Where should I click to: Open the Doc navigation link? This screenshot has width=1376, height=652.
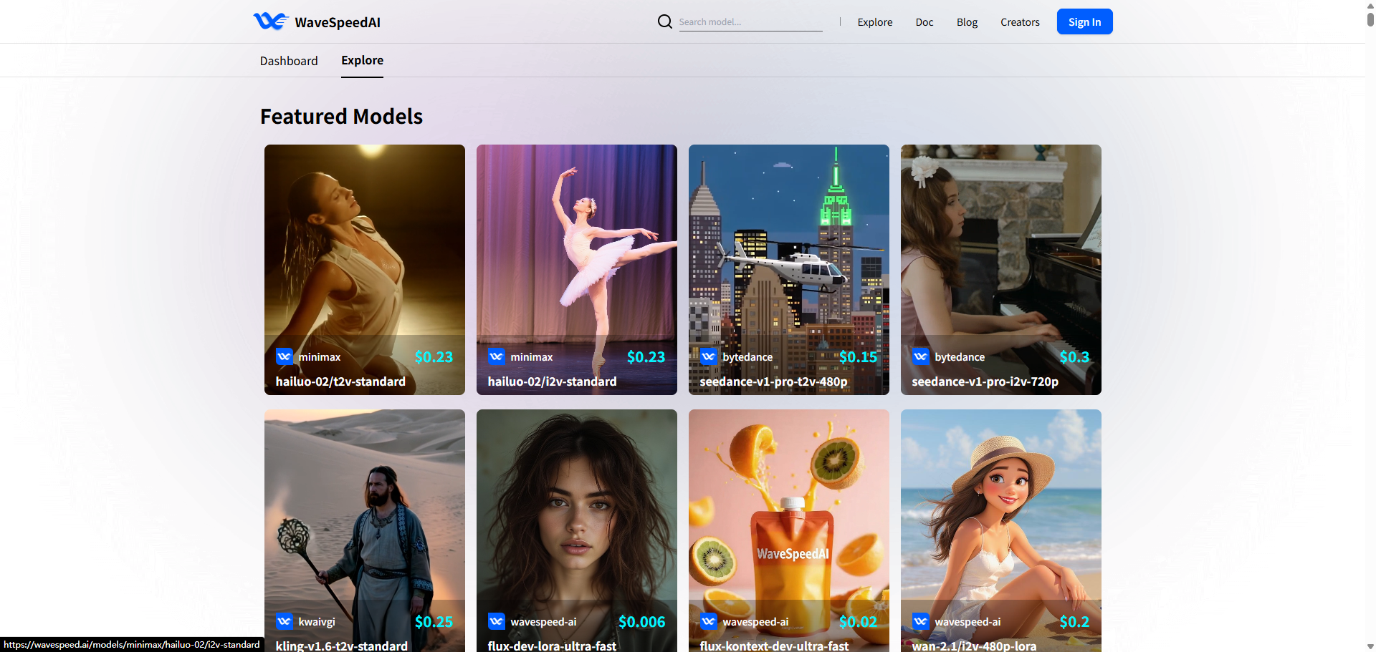coord(924,22)
